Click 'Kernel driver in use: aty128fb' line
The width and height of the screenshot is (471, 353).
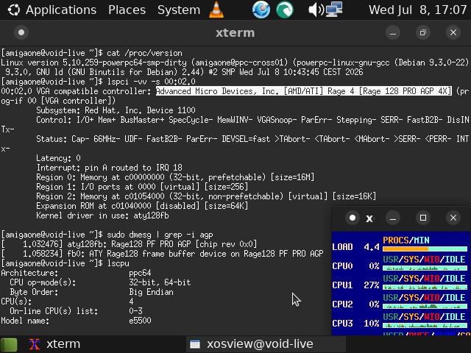pos(102,215)
